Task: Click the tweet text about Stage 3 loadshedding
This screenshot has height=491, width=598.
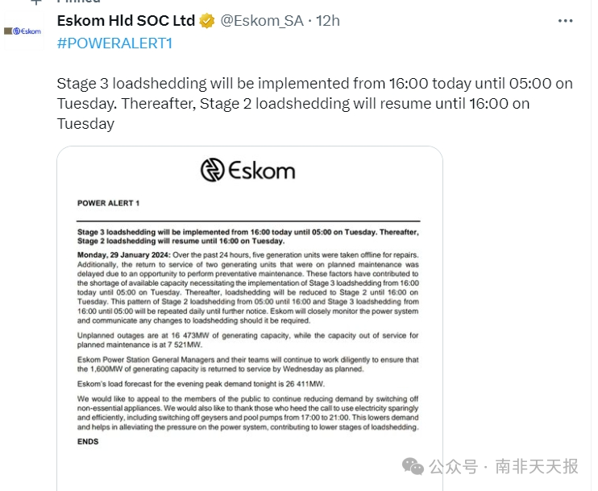Action: point(314,104)
